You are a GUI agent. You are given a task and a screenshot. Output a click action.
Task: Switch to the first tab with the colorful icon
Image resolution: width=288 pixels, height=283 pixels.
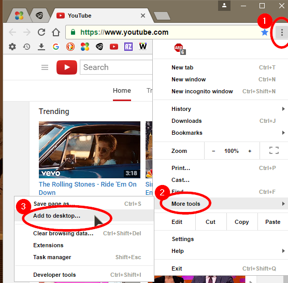click(x=19, y=16)
